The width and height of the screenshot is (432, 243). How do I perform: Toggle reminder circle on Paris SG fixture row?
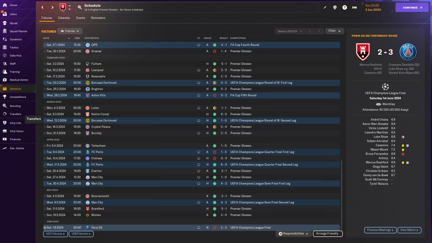tap(45, 227)
